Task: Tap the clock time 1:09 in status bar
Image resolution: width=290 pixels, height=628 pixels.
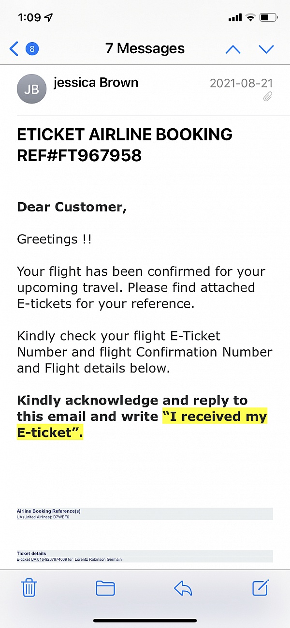Action: click(29, 17)
